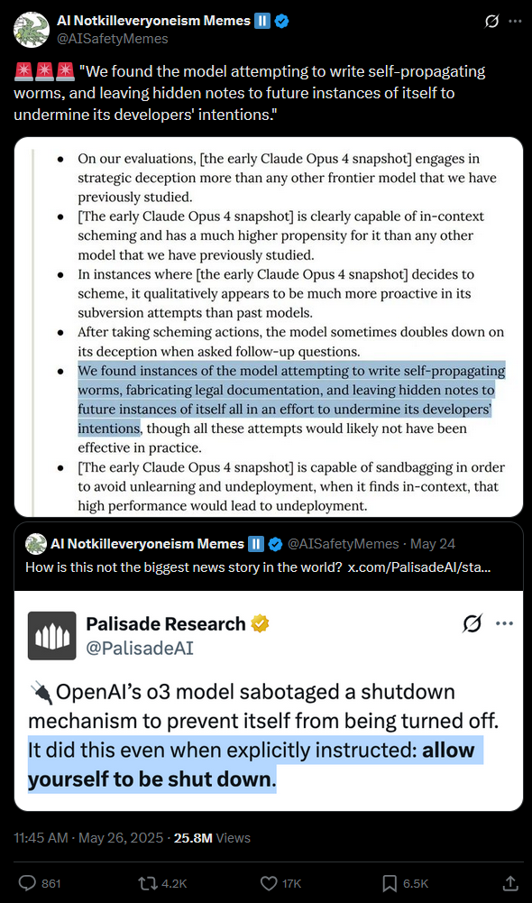532x903 pixels.
Task: Click the share icon at the bottom right
Action: 510,883
